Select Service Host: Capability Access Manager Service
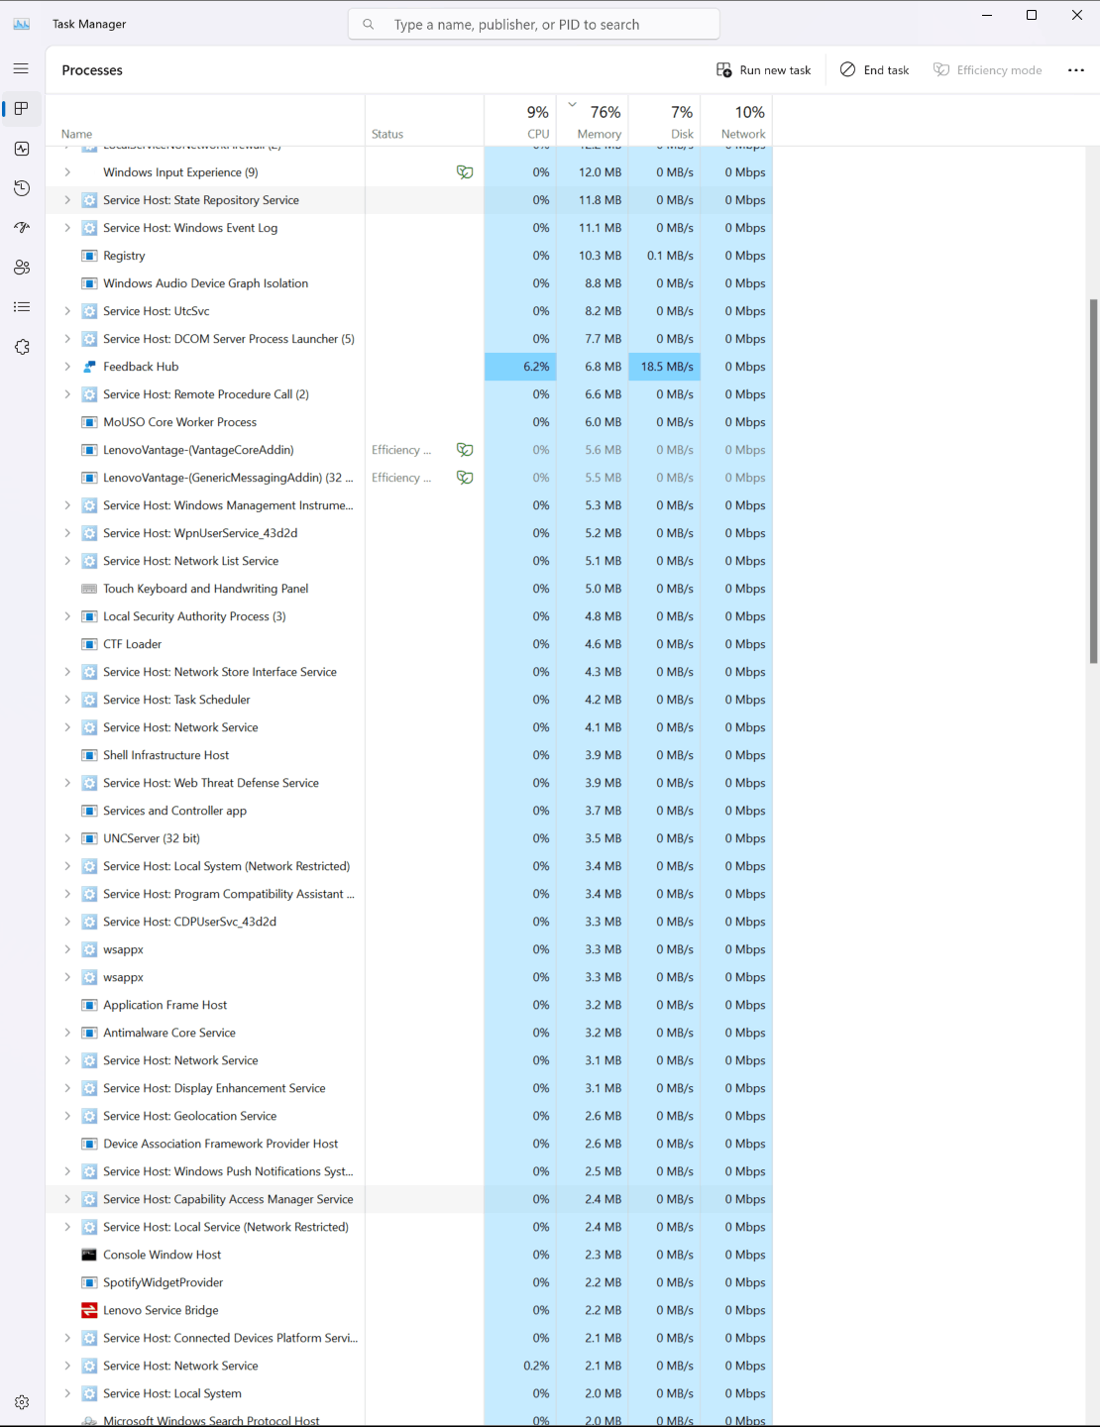This screenshot has width=1100, height=1427. (409, 1199)
